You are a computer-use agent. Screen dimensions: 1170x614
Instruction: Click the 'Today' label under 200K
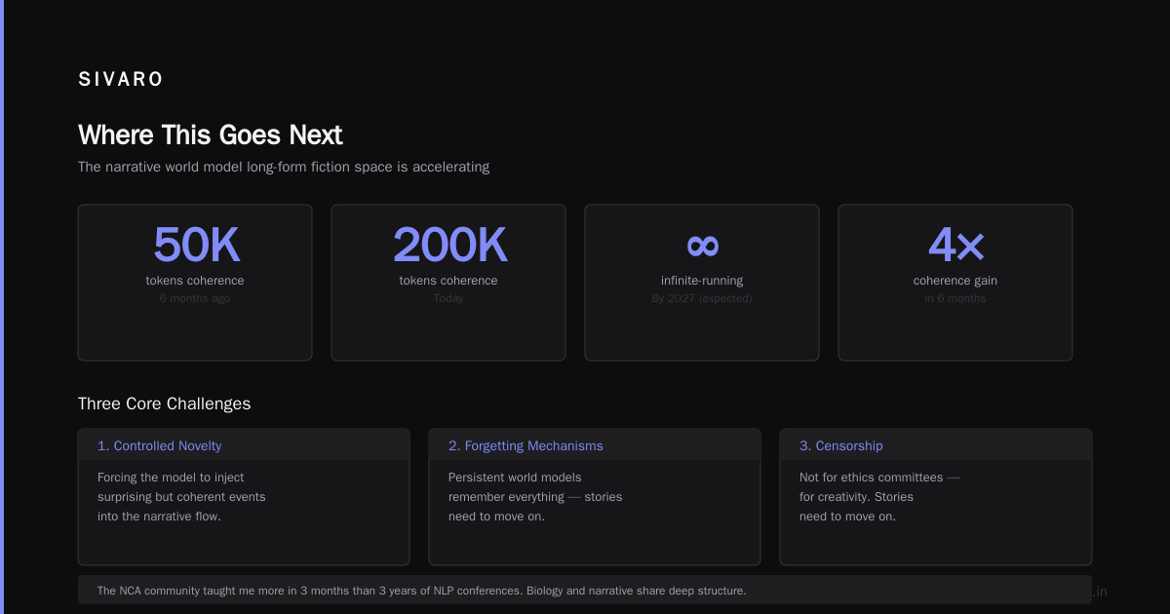(x=448, y=298)
